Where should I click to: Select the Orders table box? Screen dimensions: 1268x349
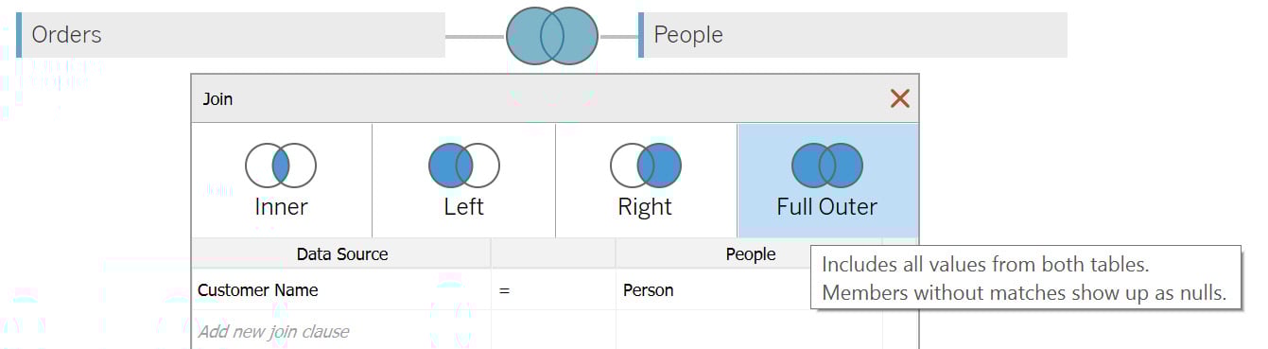click(231, 35)
